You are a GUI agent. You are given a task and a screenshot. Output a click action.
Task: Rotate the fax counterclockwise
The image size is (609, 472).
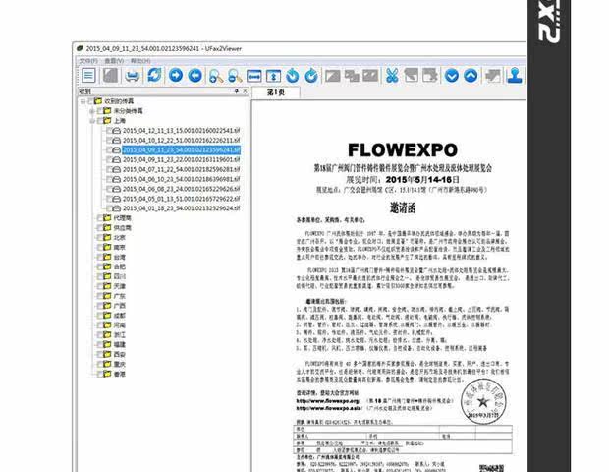292,76
